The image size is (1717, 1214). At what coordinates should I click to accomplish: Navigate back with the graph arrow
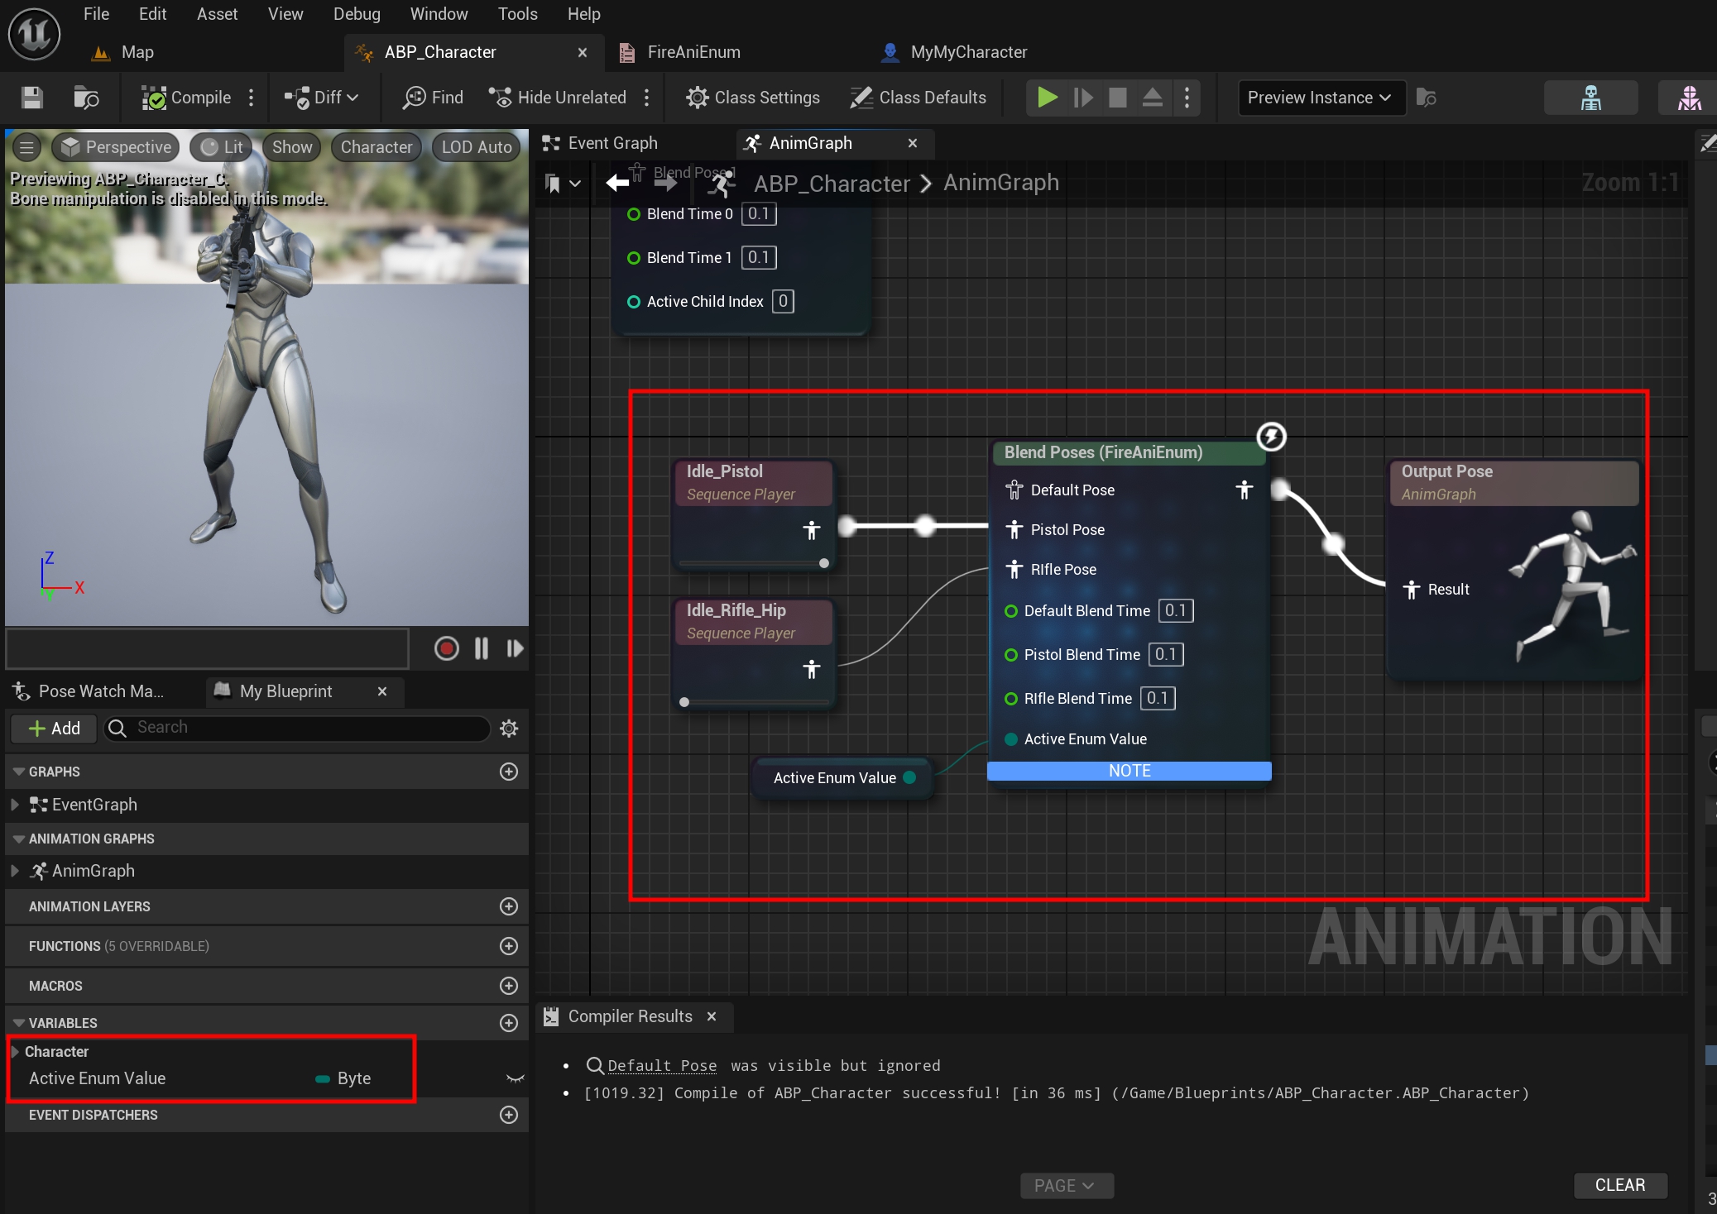[618, 183]
